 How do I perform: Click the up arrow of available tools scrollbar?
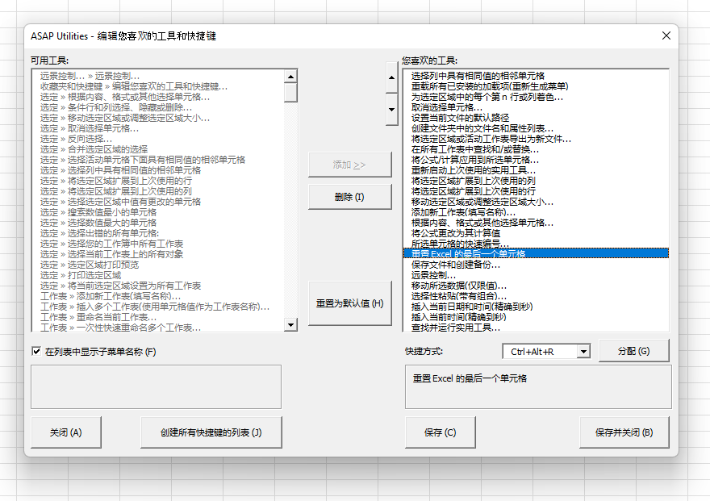[x=290, y=77]
